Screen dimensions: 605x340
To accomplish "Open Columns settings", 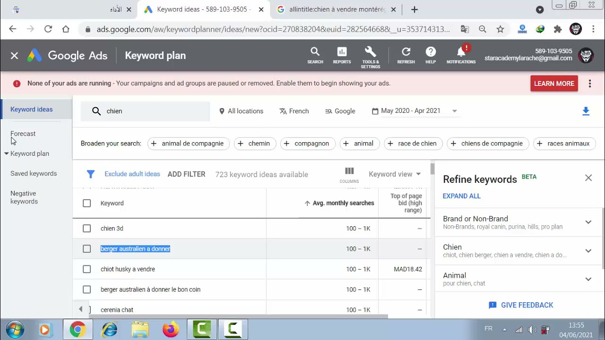I will point(349,175).
